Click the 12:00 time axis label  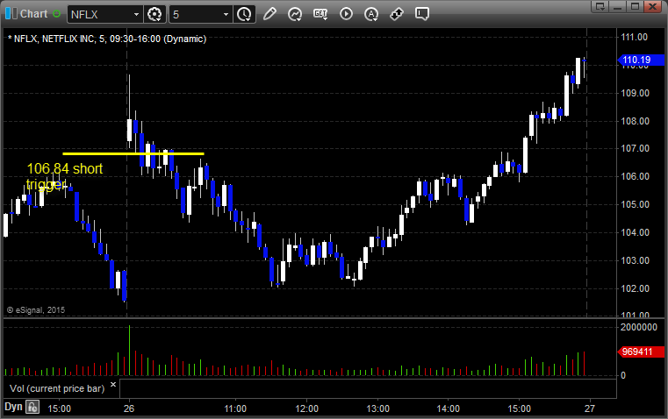tap(306, 408)
